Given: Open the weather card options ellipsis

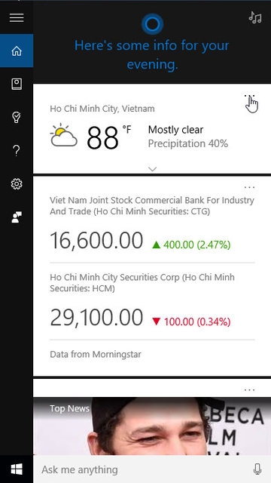Looking at the screenshot, I should click(249, 96).
